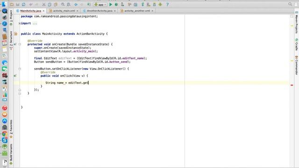The height and width of the screenshot is (168, 299).
Task: Switch to the MainActivity.java tab
Action: (x=30, y=11)
